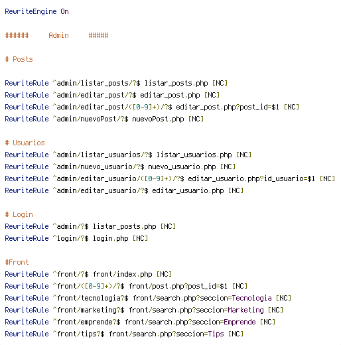The height and width of the screenshot is (345, 341).
Task: Click 'listar_posts.php' in the first rule
Action: pyautogui.click(x=176, y=83)
